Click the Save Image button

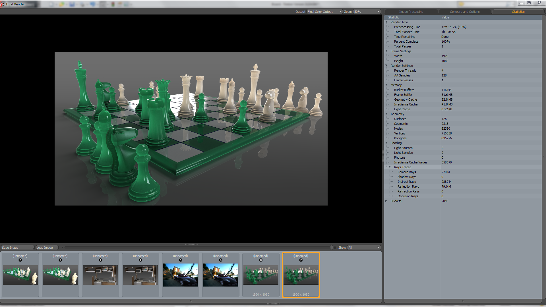click(17, 248)
